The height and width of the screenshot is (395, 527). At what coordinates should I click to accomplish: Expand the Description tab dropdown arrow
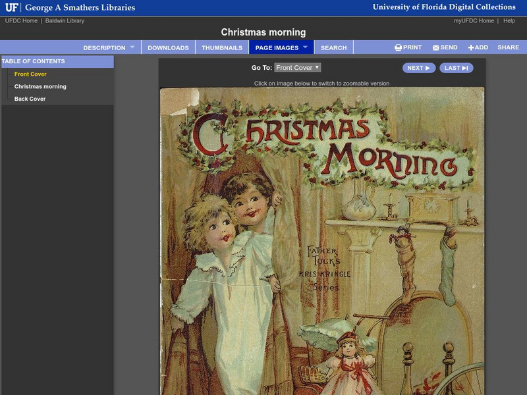[132, 47]
